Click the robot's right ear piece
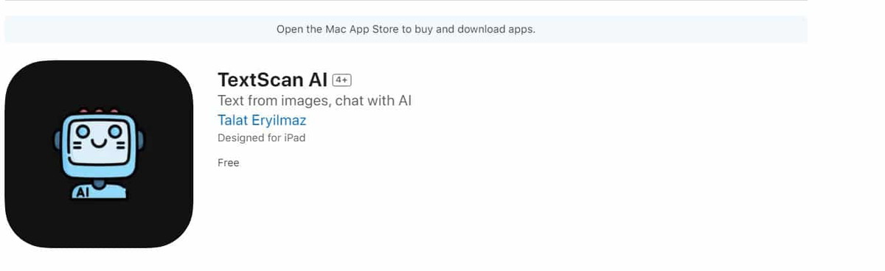This screenshot has width=885, height=271. (140, 140)
